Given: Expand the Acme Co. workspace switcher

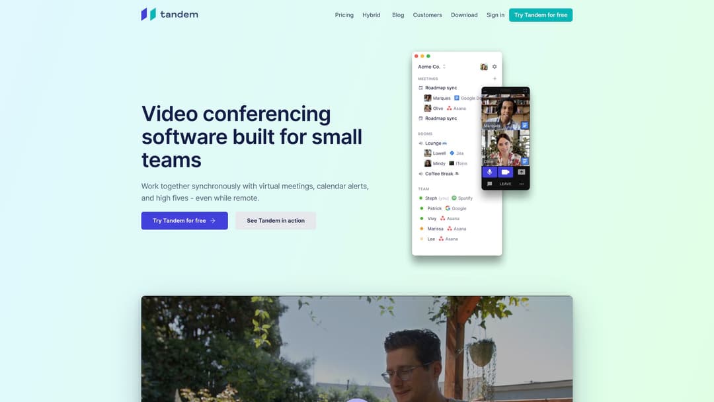Looking at the screenshot, I should [x=432, y=67].
